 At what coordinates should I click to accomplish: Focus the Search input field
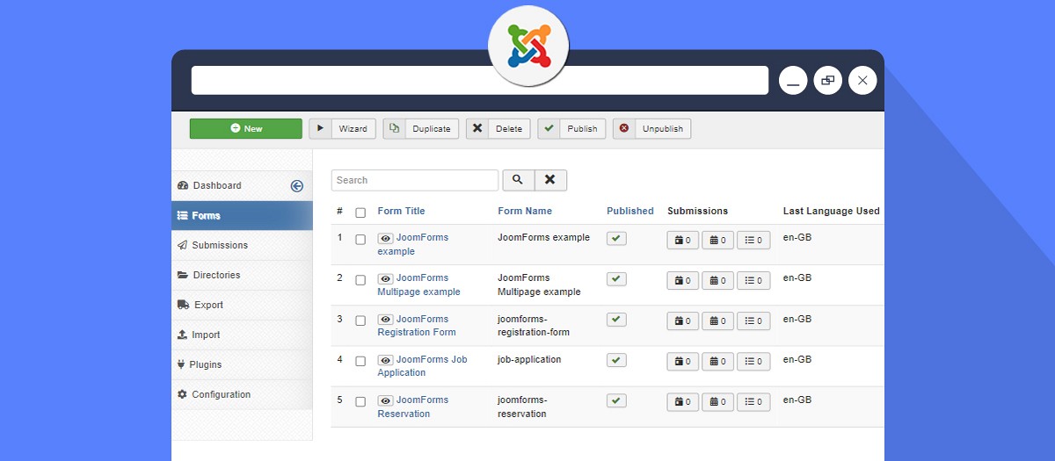pyautogui.click(x=415, y=180)
